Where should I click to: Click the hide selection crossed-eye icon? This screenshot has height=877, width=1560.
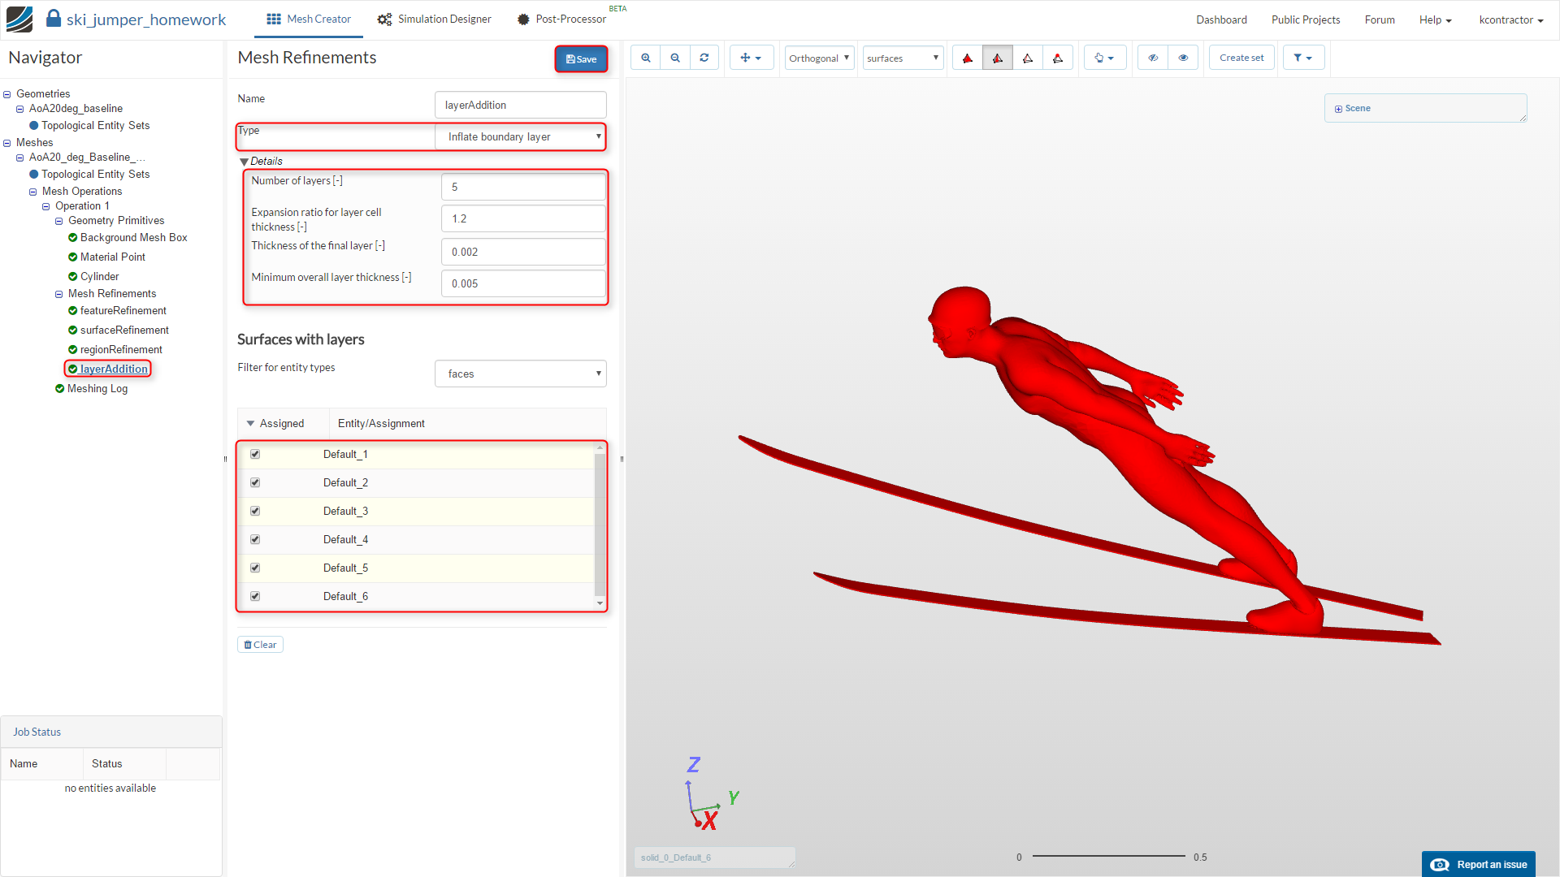point(1153,58)
